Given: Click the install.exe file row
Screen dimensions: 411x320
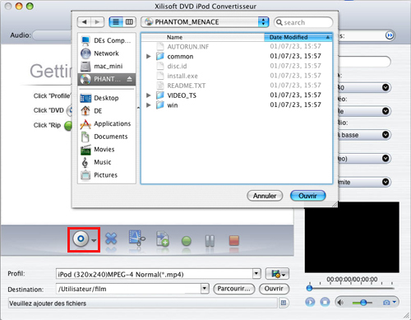Looking at the screenshot, I should [x=237, y=76].
